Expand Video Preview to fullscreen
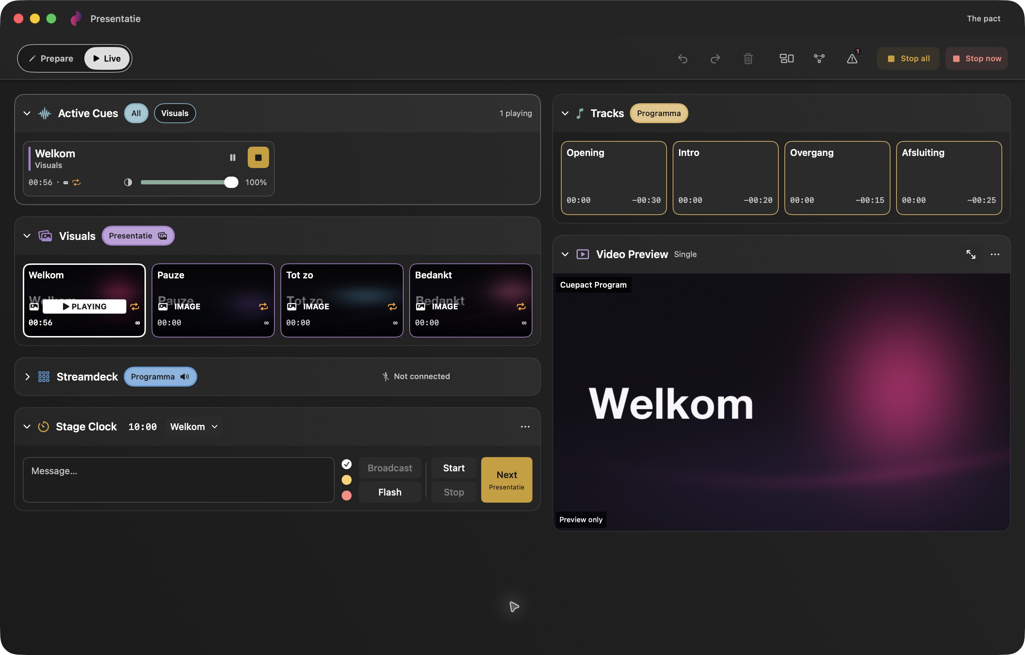The height and width of the screenshot is (655, 1025). click(971, 254)
